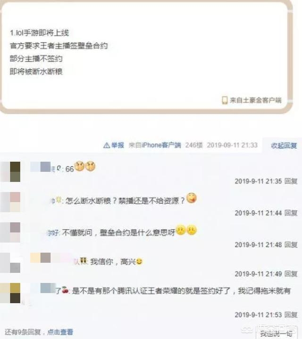
Task: Click the smiley emoji after 高兴
Action: (x=139, y=262)
